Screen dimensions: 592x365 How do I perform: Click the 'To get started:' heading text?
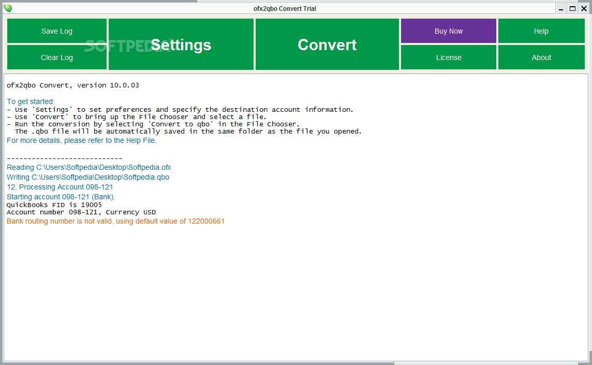coord(31,101)
